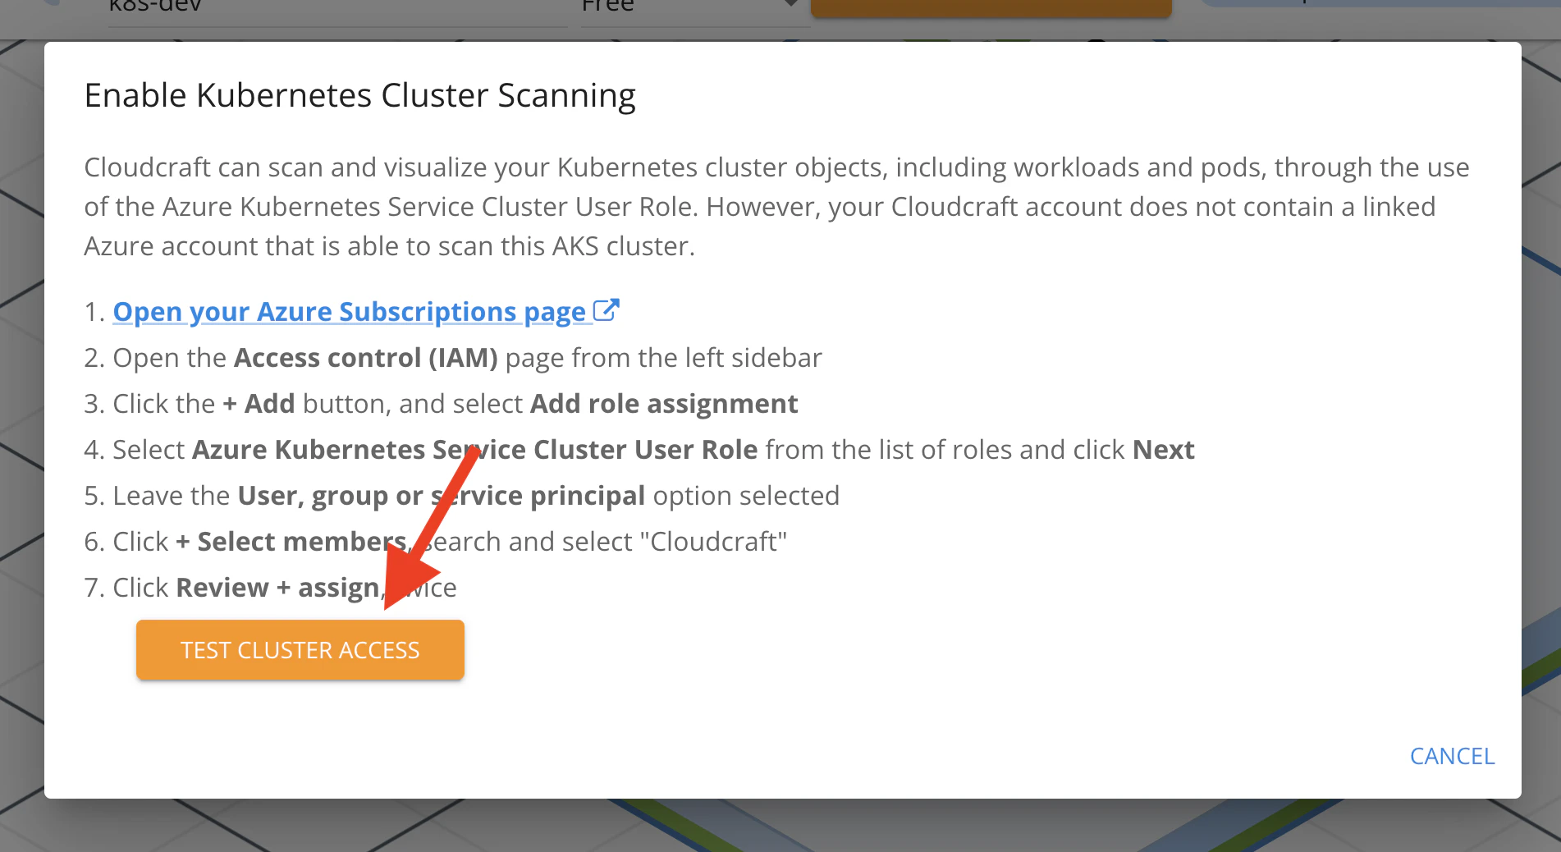This screenshot has width=1561, height=852.
Task: Click the bold "Add role assignment" text
Action: tap(664, 404)
